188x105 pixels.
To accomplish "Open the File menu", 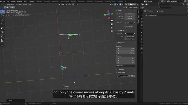I will 4,1.
